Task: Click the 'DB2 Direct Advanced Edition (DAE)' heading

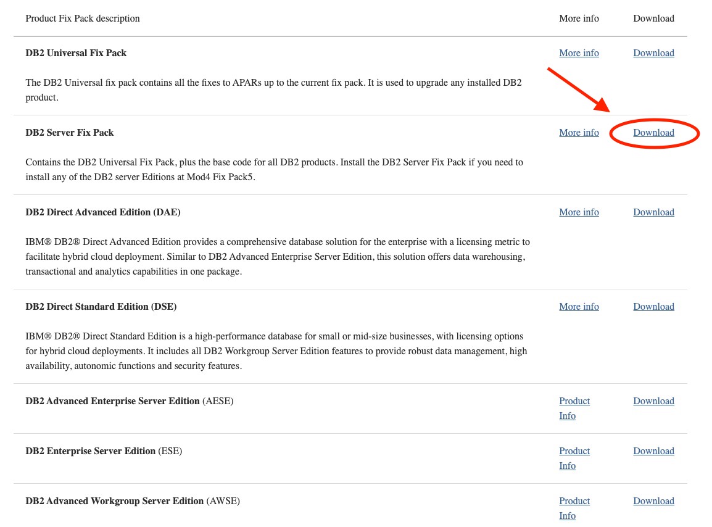Action: pos(103,212)
